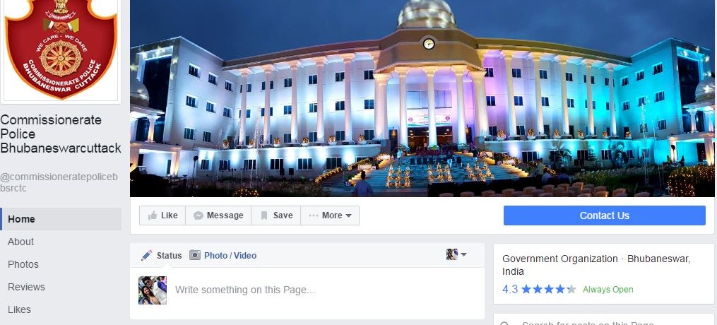The image size is (717, 325).
Task: Open the About section
Action: click(20, 242)
